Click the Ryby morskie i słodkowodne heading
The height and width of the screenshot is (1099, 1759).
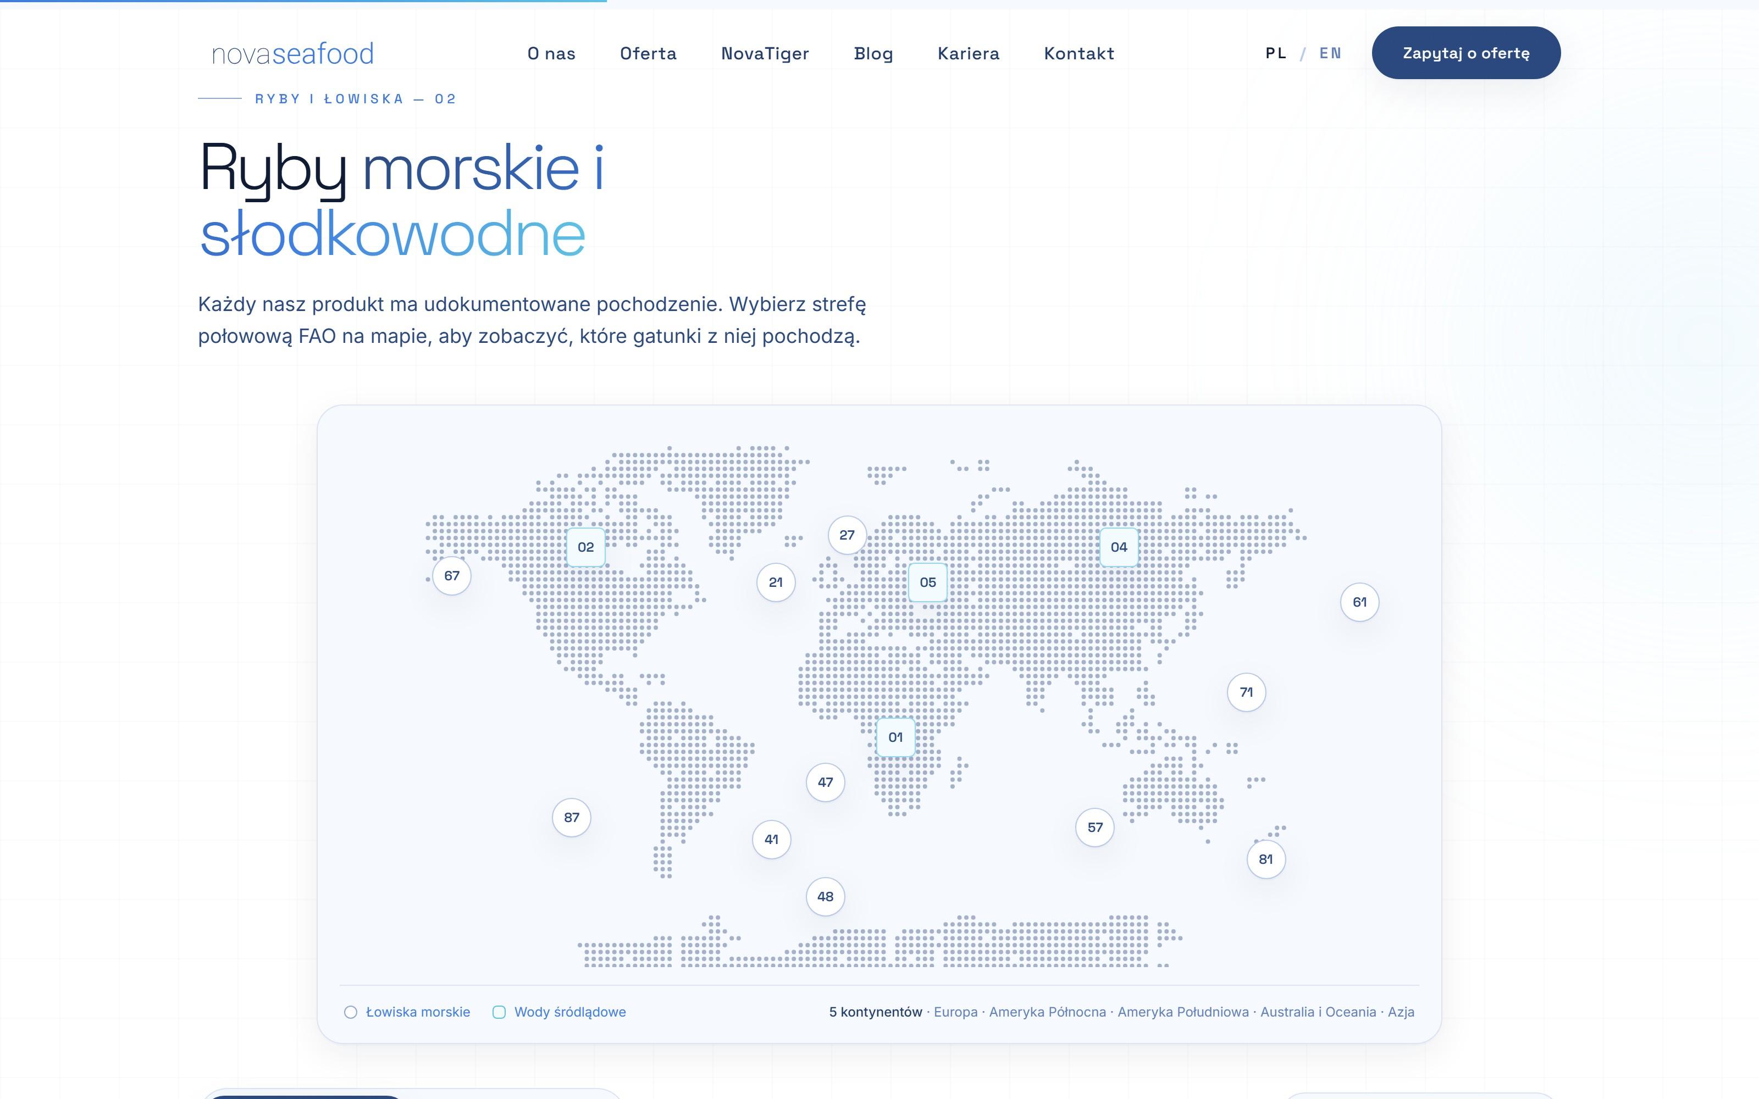click(x=402, y=200)
